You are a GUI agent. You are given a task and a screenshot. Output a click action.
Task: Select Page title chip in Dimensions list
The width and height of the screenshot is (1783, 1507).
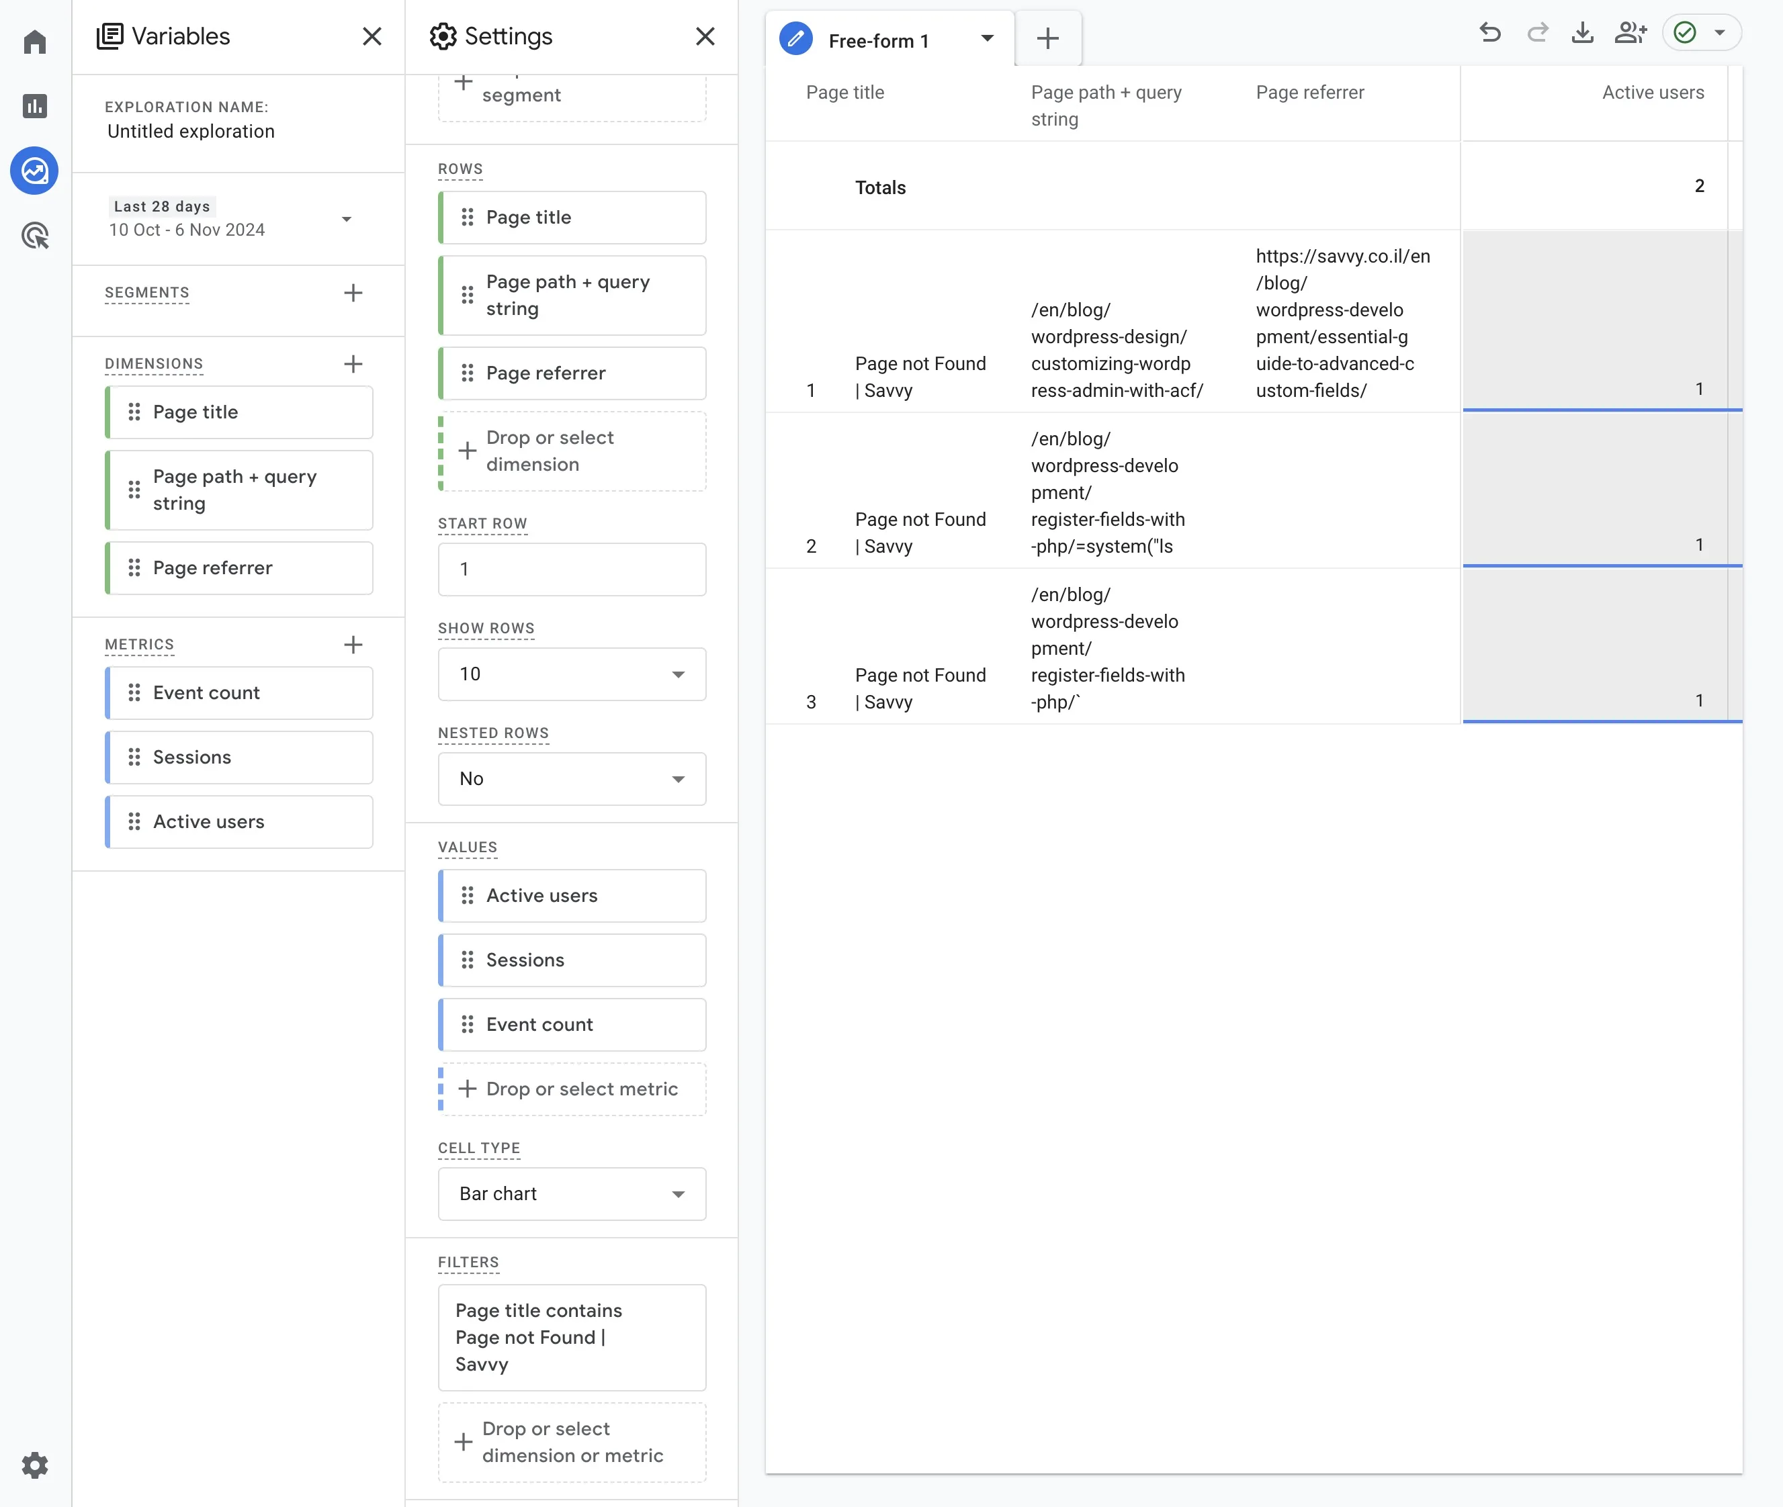[x=238, y=412]
